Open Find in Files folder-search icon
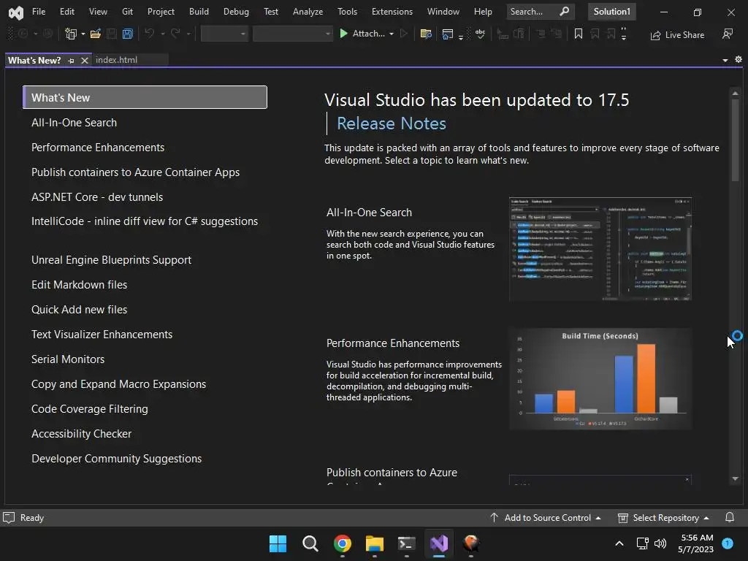Screen dimensions: 748x561 [426, 34]
